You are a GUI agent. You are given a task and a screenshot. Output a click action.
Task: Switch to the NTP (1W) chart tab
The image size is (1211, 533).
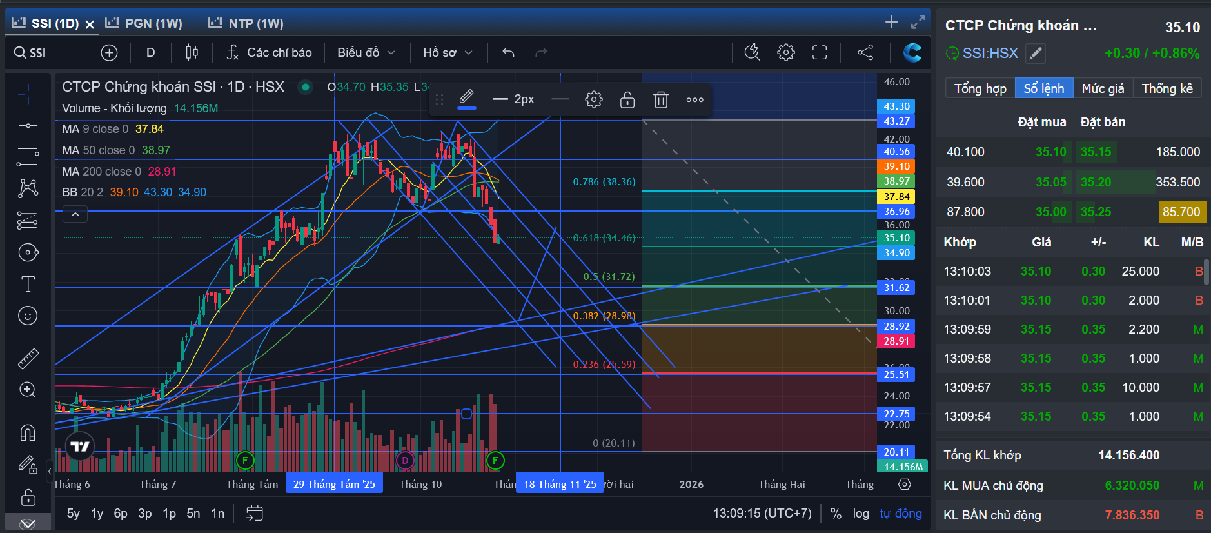(x=246, y=23)
